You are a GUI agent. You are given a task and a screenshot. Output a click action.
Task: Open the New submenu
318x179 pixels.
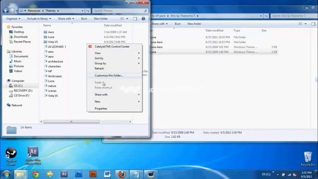pos(114,101)
